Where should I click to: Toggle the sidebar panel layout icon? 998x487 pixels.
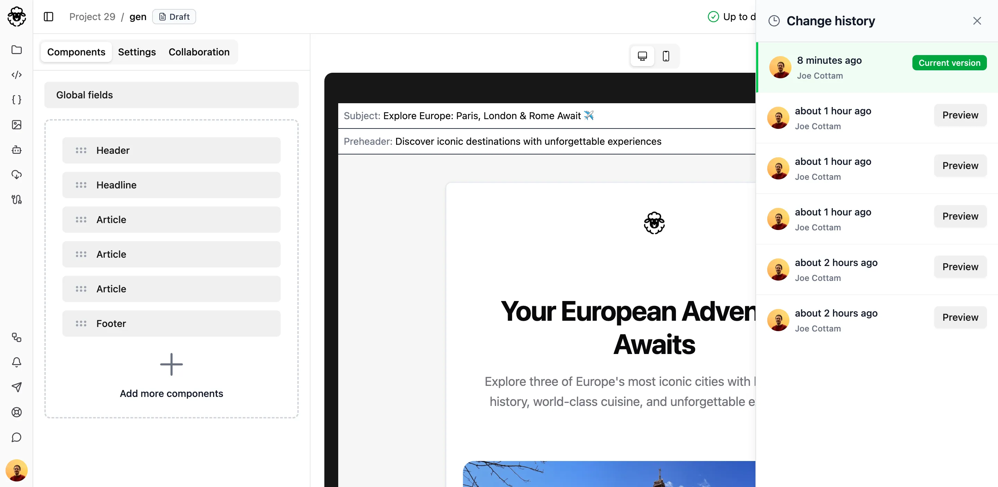pos(49,17)
